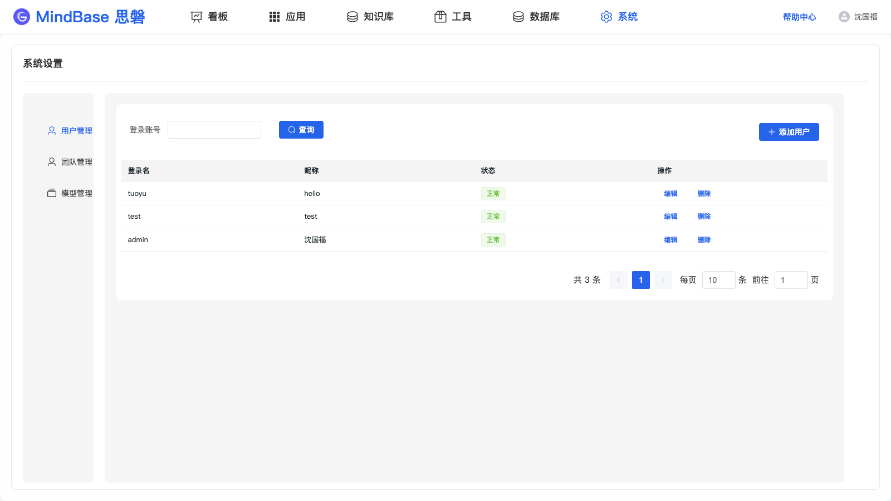This screenshot has width=891, height=501.
Task: Edit the admin user row
Action: 670,240
